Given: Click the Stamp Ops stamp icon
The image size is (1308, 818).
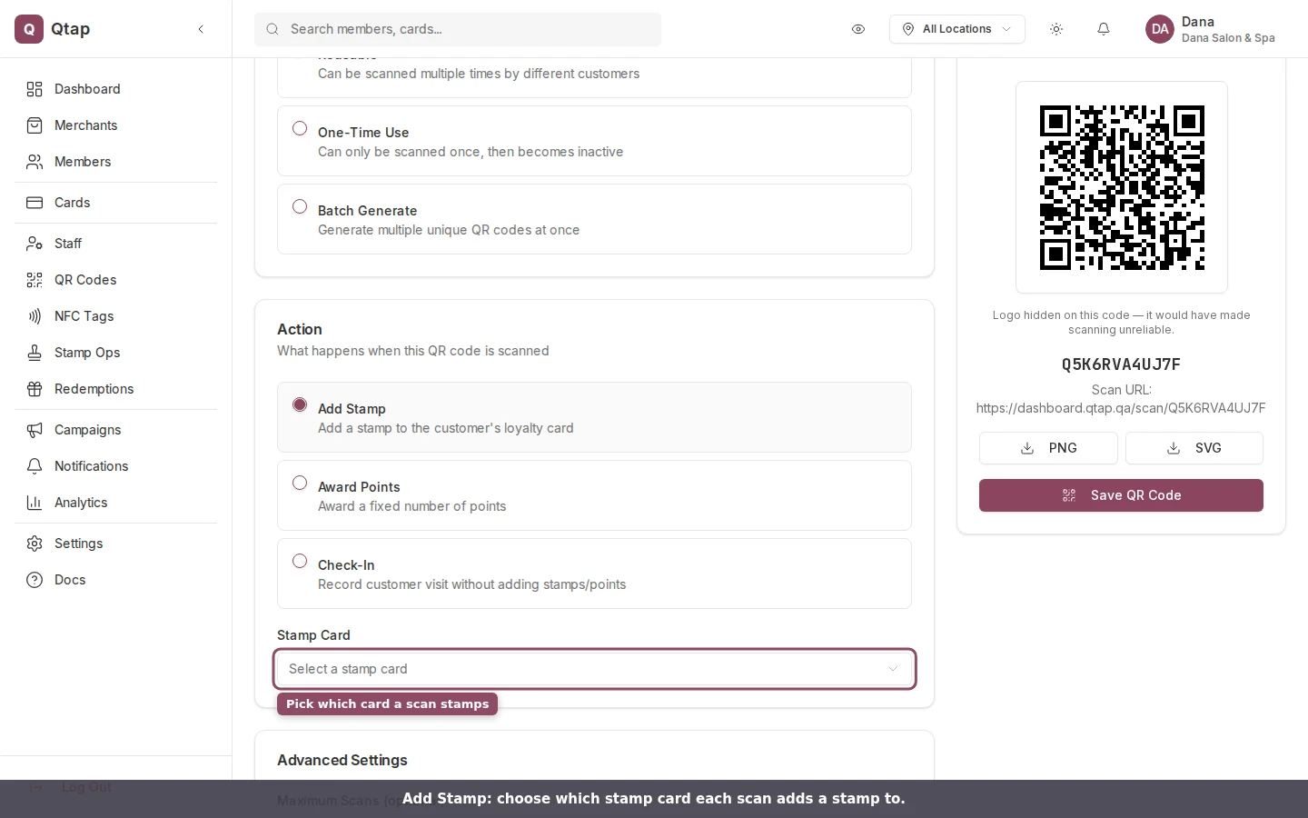Looking at the screenshot, I should [x=35, y=353].
